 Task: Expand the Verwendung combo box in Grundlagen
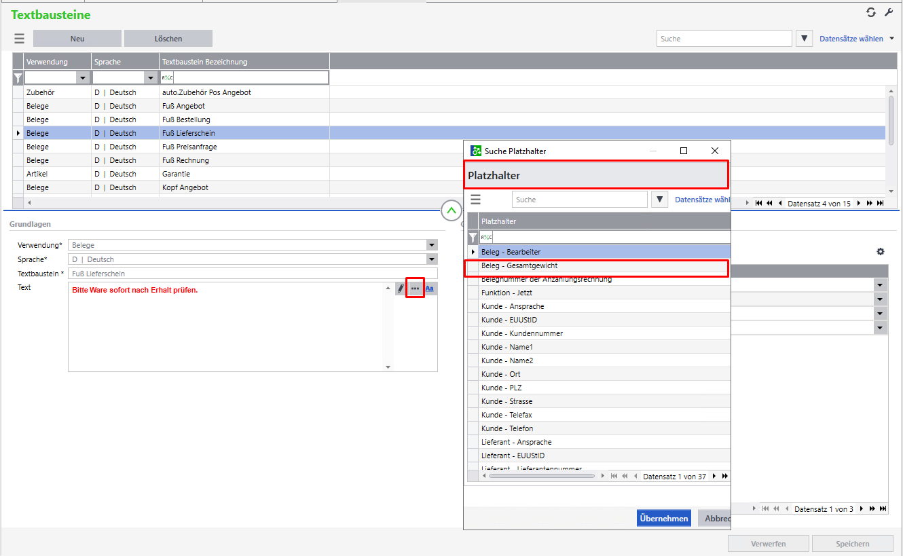click(432, 245)
